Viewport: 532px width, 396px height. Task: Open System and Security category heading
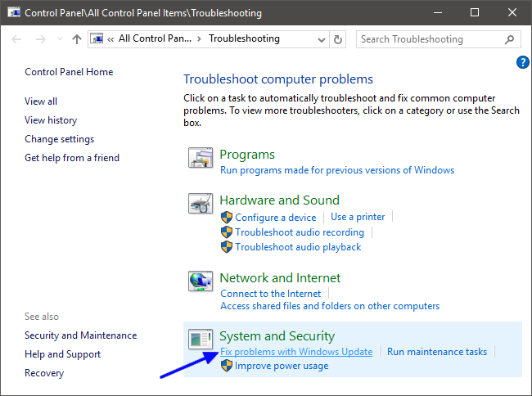[277, 336]
